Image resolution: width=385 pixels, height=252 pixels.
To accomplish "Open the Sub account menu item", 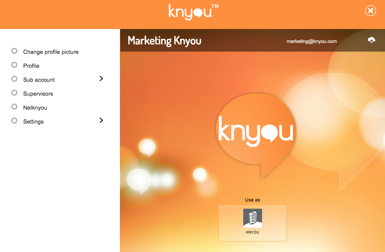I will click(x=39, y=80).
